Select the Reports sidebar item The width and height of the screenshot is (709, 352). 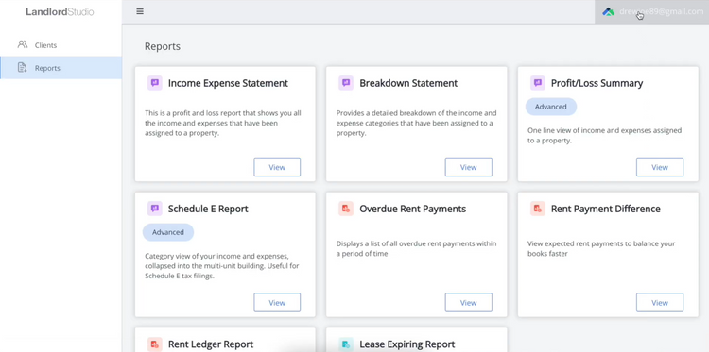[61, 68]
